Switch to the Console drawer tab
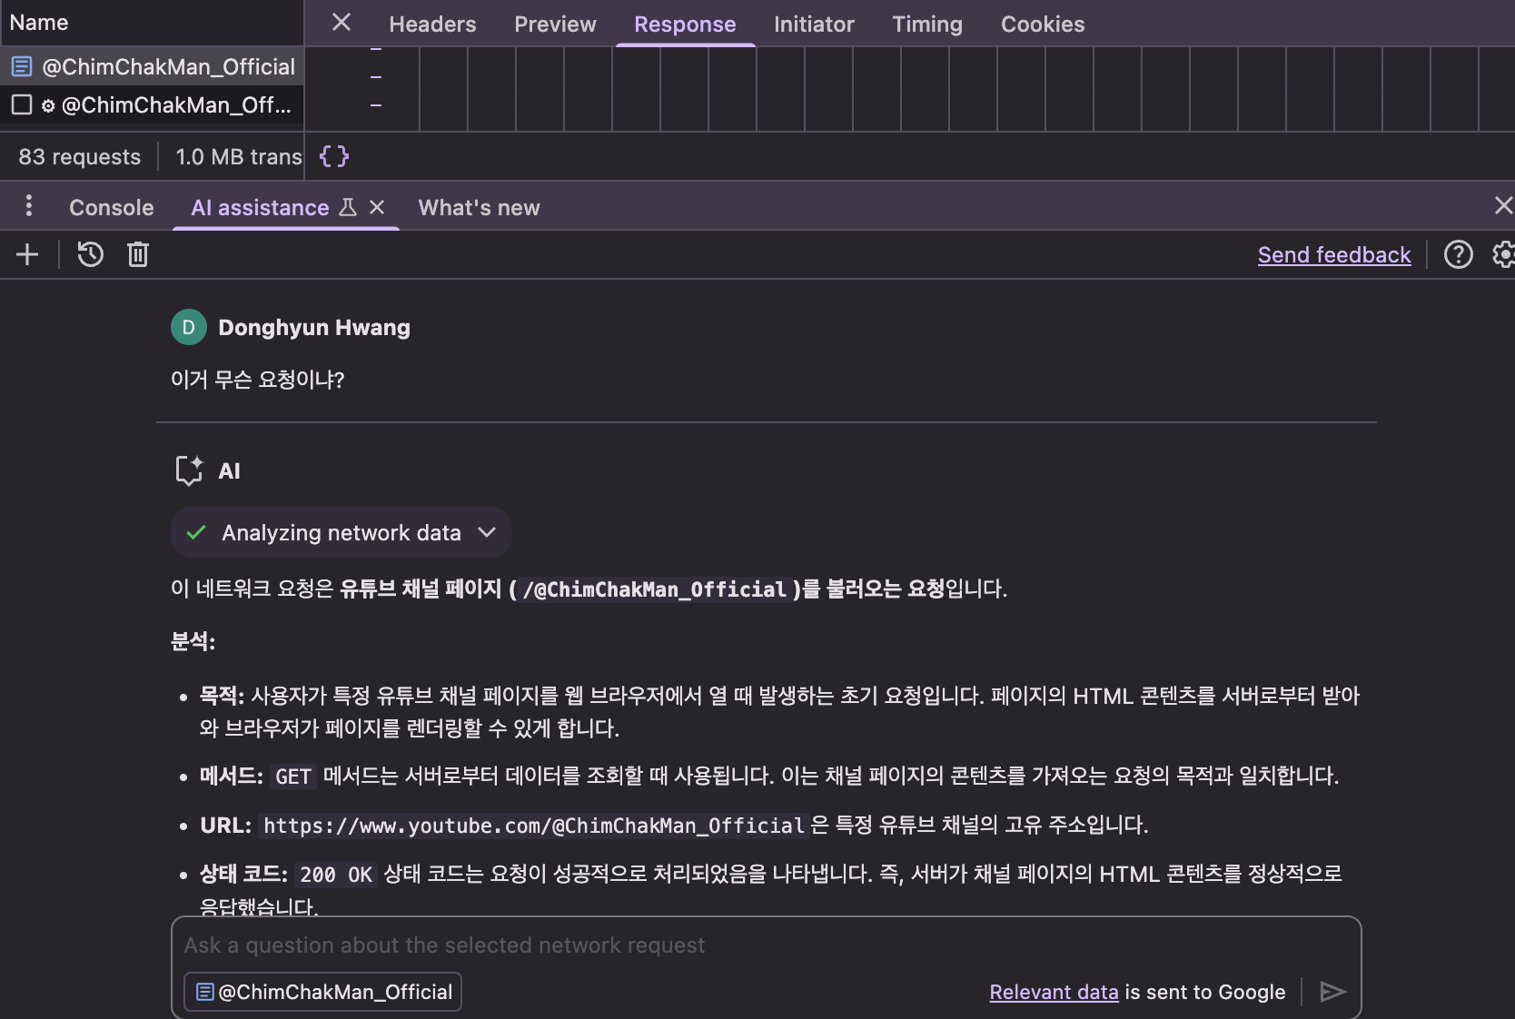This screenshot has width=1515, height=1019. pyautogui.click(x=112, y=208)
